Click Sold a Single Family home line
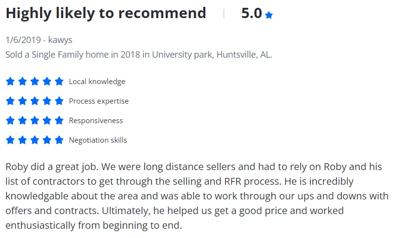396x238 pixels. (x=139, y=55)
